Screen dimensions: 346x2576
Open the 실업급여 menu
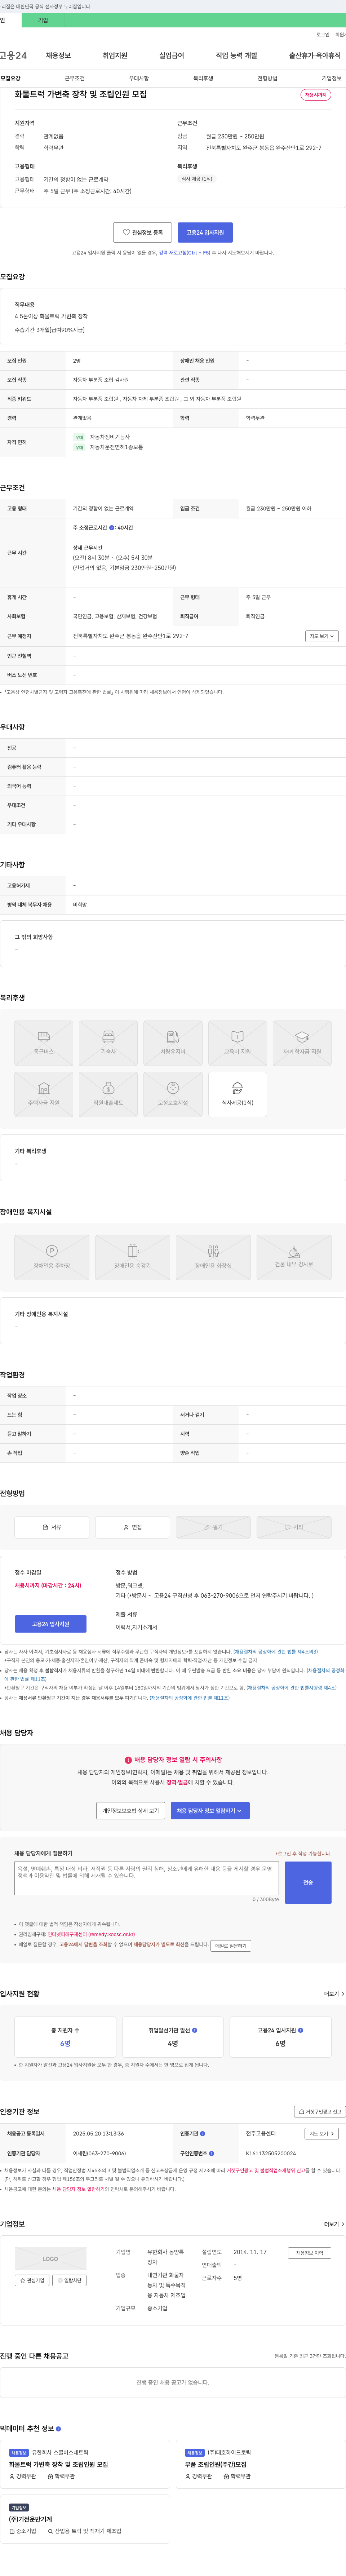(x=172, y=56)
